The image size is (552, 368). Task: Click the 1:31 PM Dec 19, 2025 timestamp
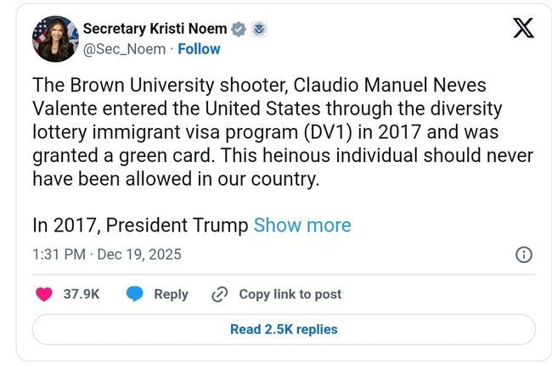(x=106, y=254)
